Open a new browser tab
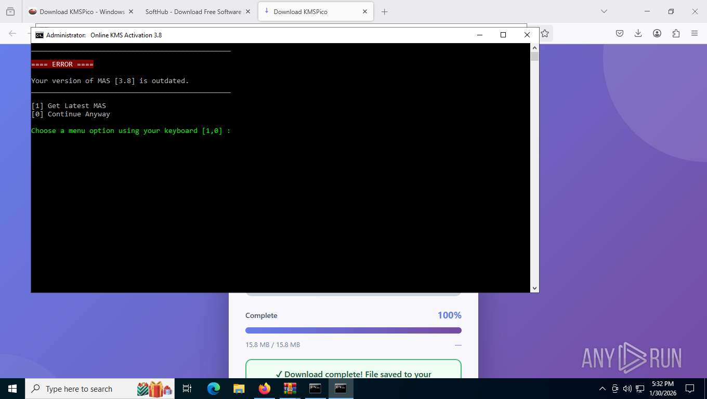 coord(385,11)
